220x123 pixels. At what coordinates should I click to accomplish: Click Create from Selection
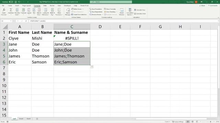pos(79,14)
